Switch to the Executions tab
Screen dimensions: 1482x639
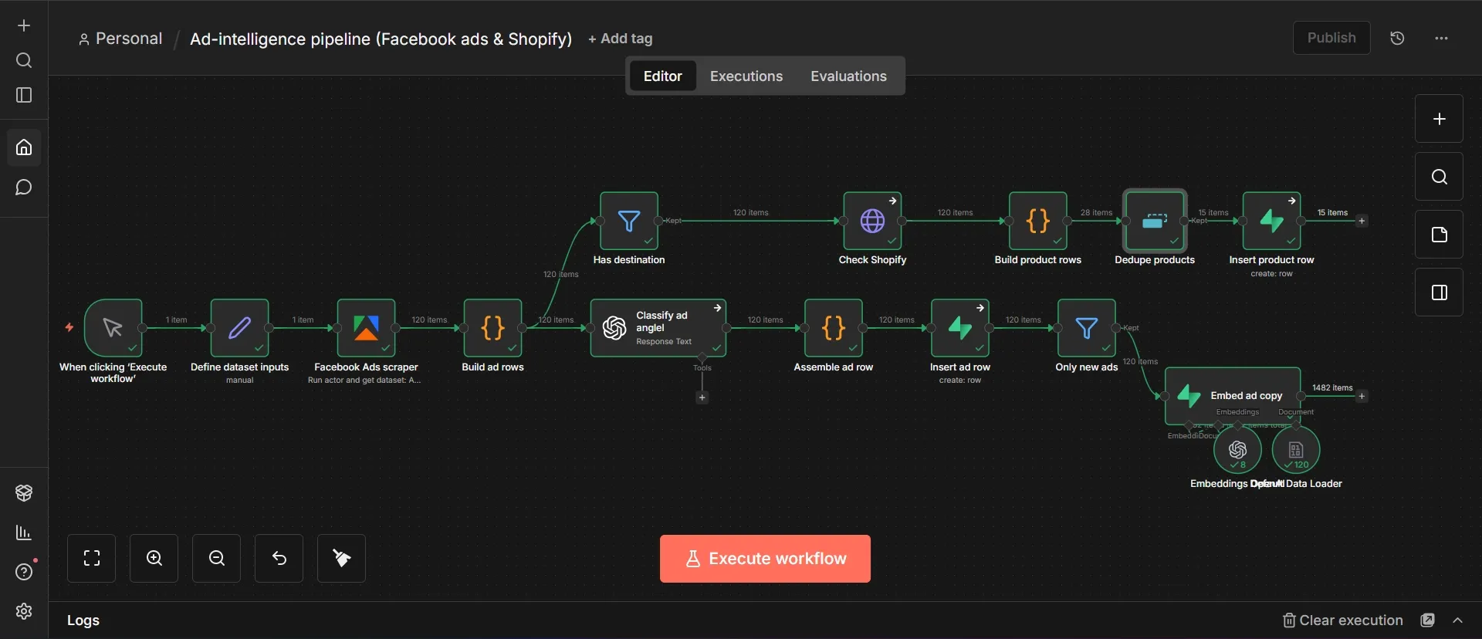(x=746, y=76)
